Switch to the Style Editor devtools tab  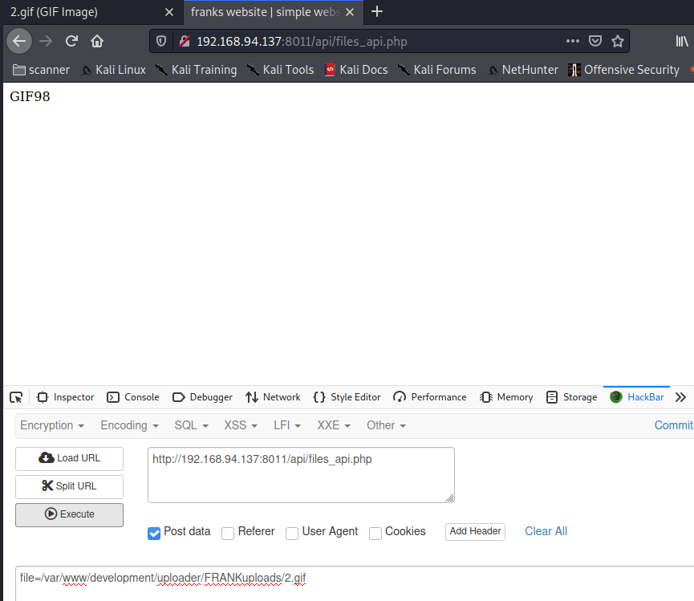[x=347, y=397]
